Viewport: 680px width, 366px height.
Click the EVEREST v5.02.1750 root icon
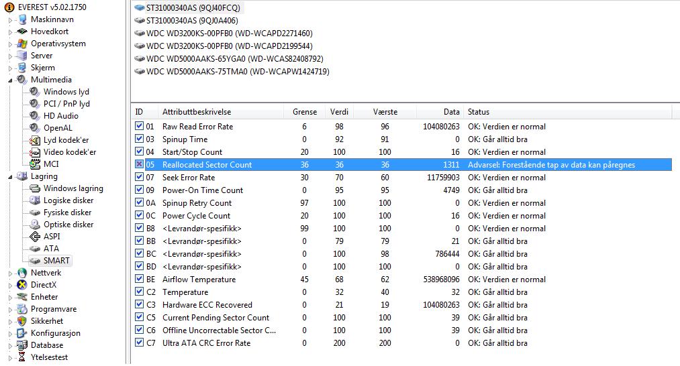pos(9,7)
